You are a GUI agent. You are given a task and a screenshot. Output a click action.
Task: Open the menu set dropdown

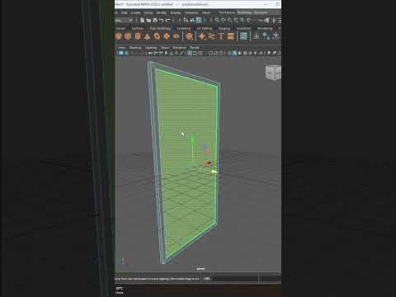124,21
